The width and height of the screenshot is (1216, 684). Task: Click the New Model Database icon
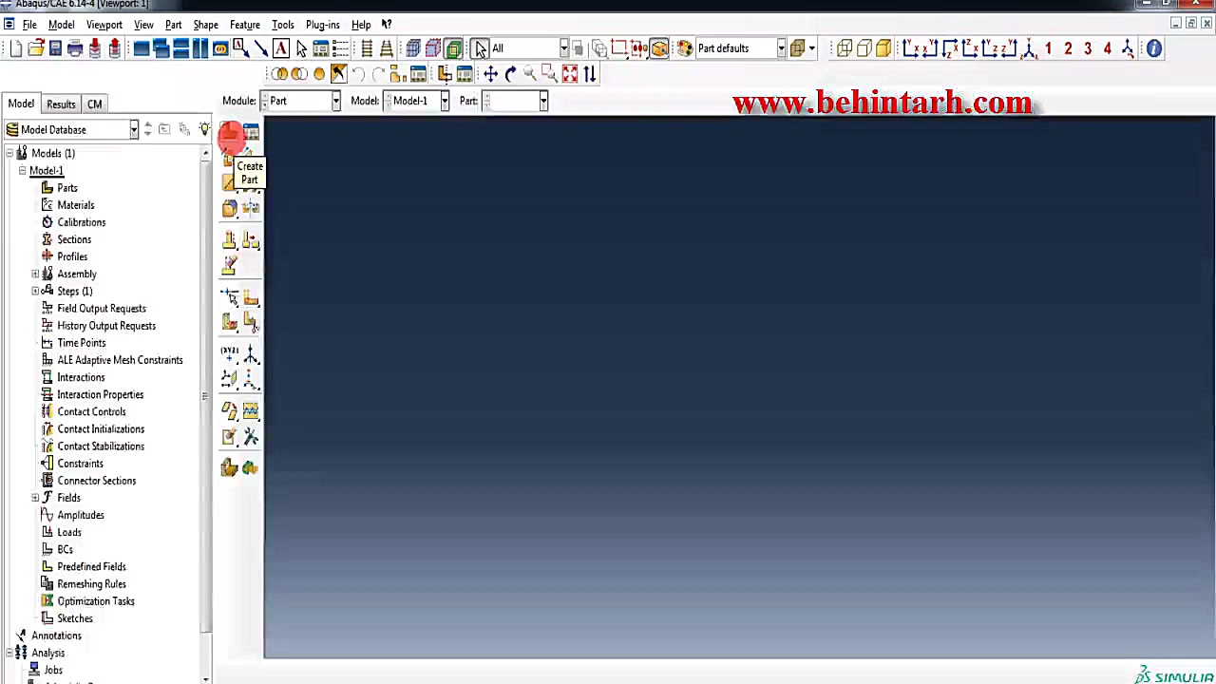click(16, 48)
